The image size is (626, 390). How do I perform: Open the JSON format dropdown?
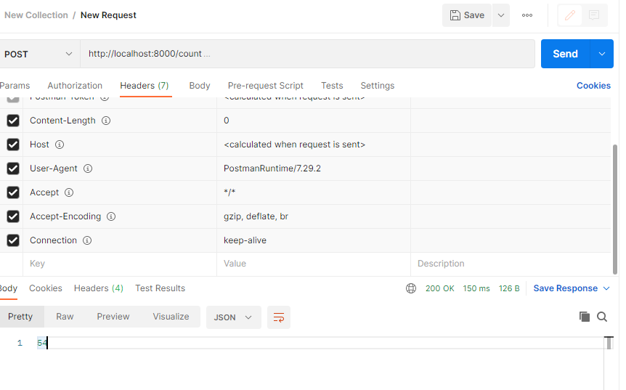[234, 317]
